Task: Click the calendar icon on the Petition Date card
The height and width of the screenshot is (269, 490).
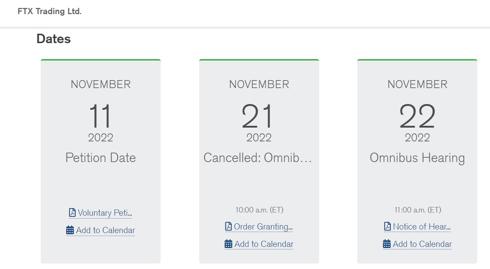Action: coord(70,230)
